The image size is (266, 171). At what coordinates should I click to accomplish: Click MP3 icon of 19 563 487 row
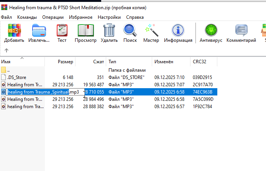(x=3, y=84)
